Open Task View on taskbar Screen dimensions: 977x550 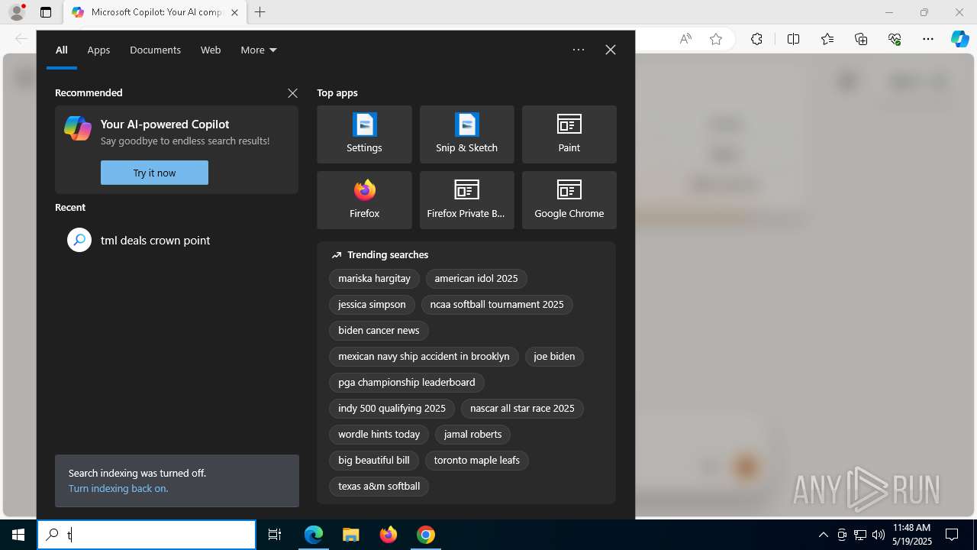(x=275, y=535)
